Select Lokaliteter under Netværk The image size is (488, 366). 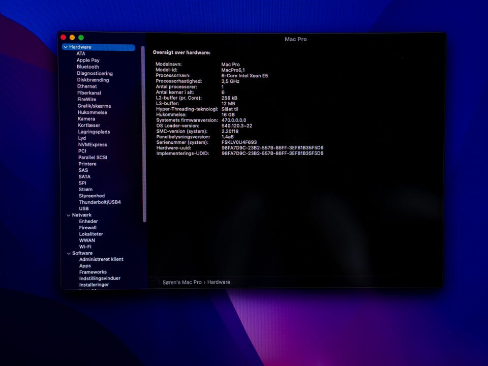pyautogui.click(x=91, y=234)
